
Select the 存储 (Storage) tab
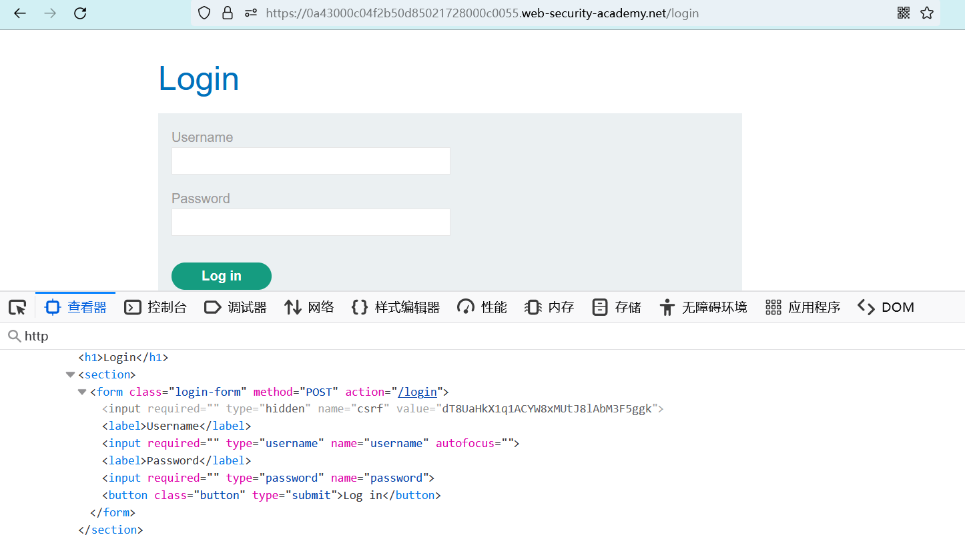click(x=617, y=307)
